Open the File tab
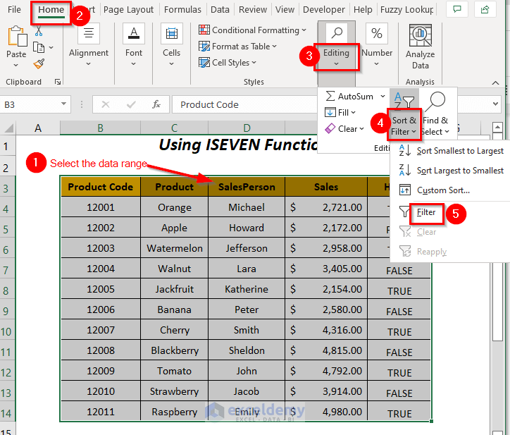Image resolution: width=510 pixels, height=435 pixels. [x=14, y=10]
